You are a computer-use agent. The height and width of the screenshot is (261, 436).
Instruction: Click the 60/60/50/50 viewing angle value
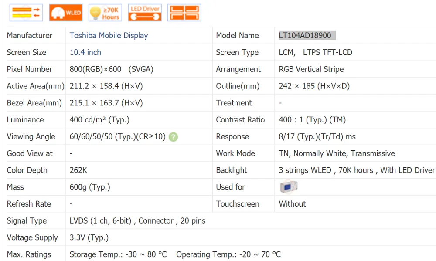pos(118,136)
